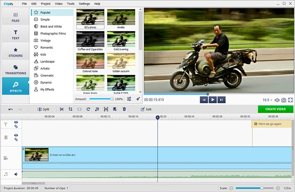Open the Help menu
The image size is (295, 192).
[x=97, y=3]
